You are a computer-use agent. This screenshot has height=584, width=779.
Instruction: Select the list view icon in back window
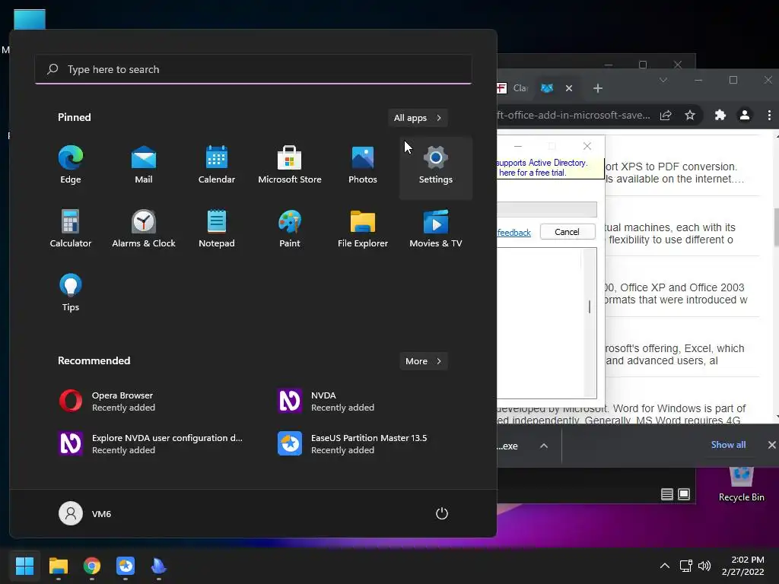point(666,494)
